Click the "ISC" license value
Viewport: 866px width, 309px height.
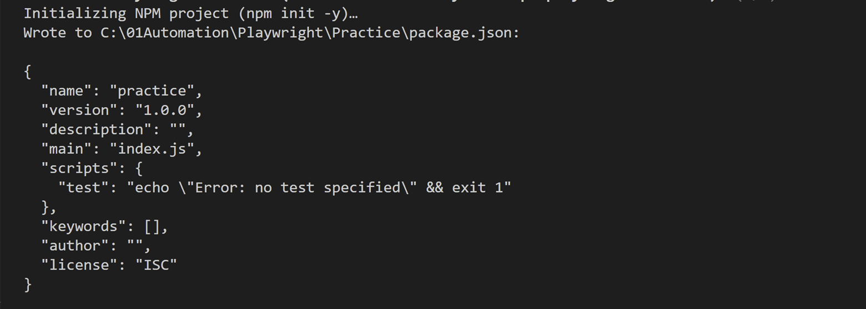click(157, 265)
